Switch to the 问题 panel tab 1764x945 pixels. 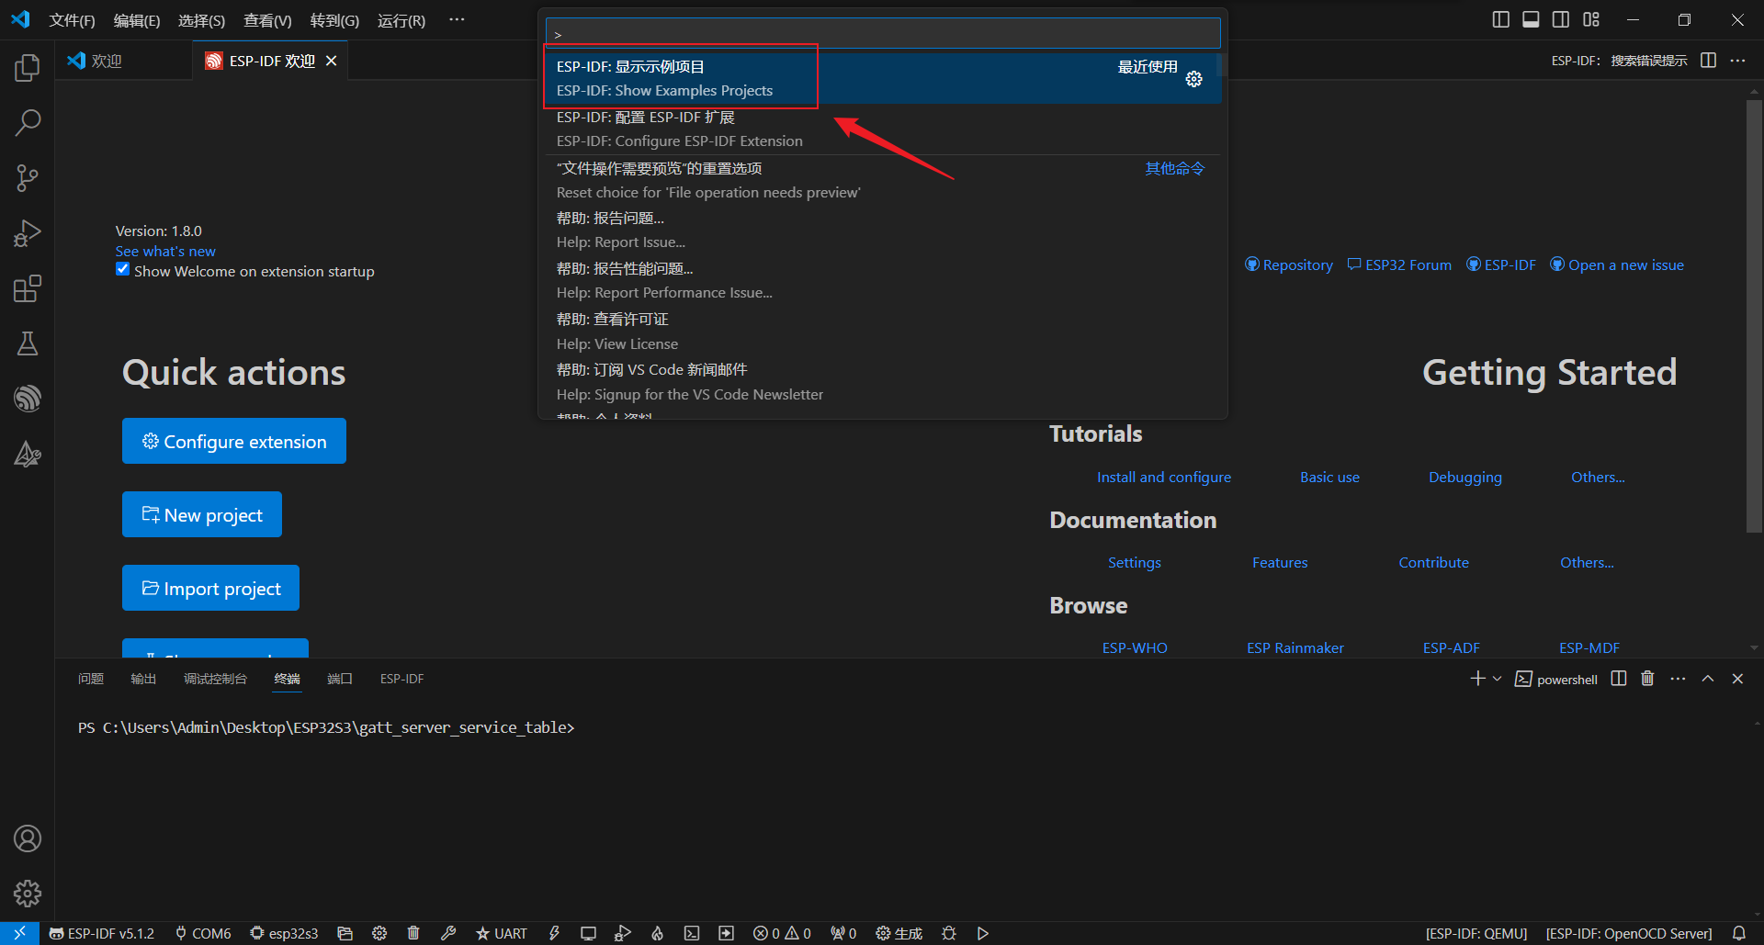point(91,679)
